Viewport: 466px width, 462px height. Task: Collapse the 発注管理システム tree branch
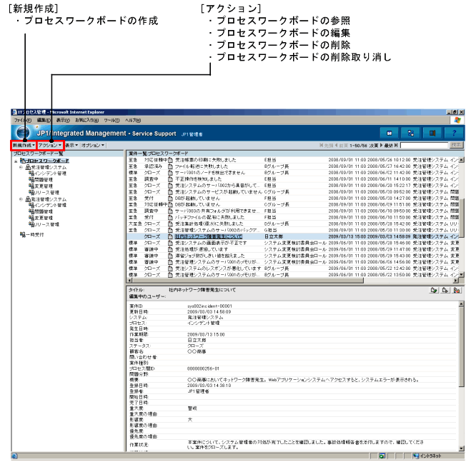point(21,199)
